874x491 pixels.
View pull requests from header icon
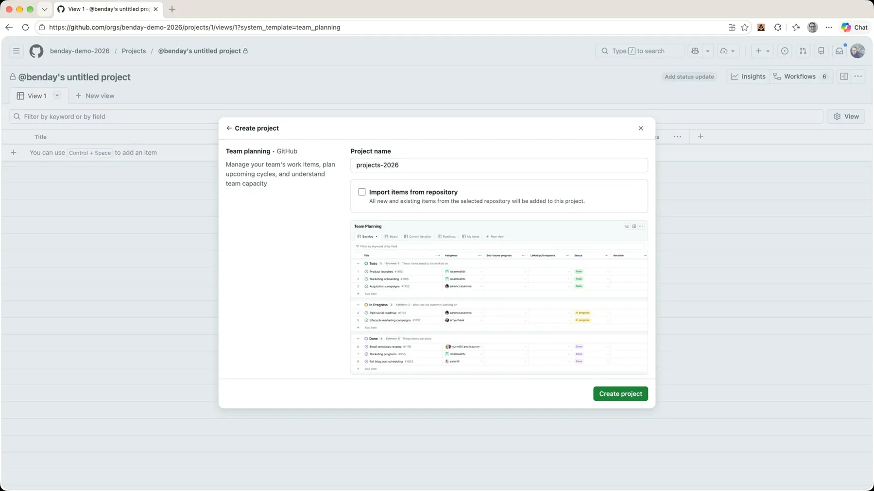tap(803, 51)
